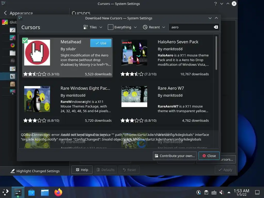Image resolution: width=264 pixels, height=198 pixels.
Task: Click the Rare Aero W7 title
Action: pyautogui.click(x=171, y=88)
